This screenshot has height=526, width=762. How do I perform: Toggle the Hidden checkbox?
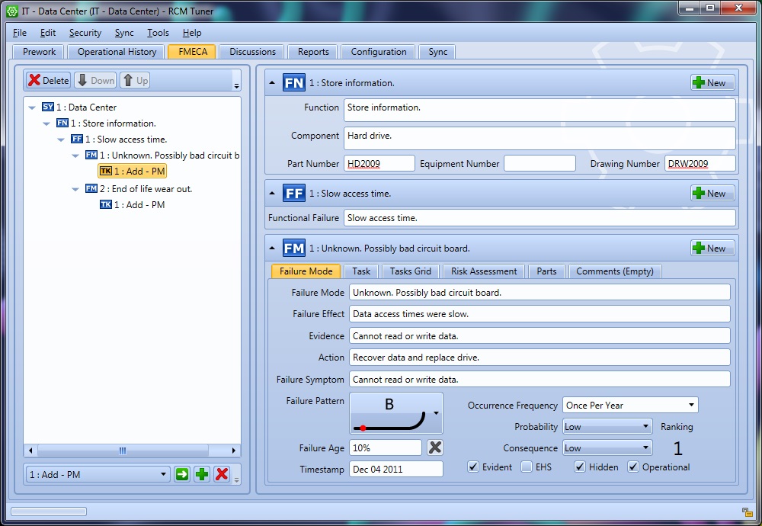point(580,467)
